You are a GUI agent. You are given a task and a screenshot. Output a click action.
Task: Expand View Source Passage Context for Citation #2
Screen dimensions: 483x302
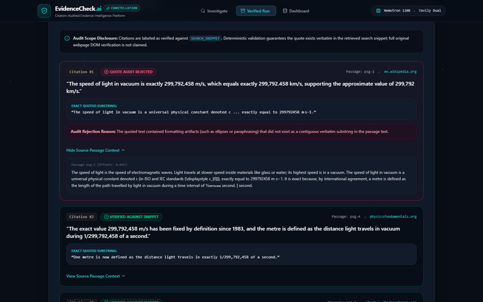tap(96, 276)
